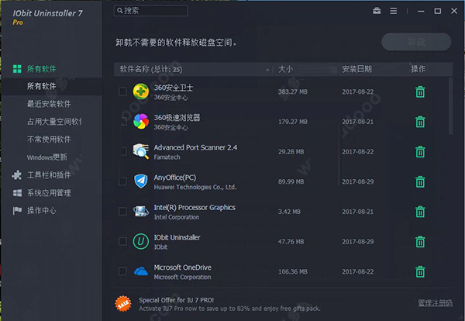Click the vertical scrollbar thumb
Screen dimensions: 465x321
point(450,106)
